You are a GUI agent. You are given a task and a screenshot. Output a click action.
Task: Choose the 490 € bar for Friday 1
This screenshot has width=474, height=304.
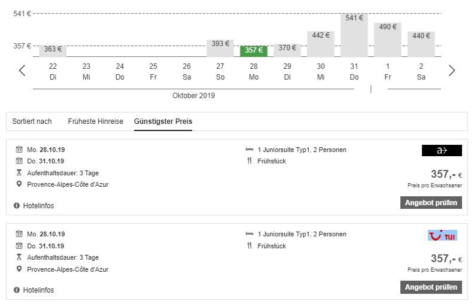(388, 39)
